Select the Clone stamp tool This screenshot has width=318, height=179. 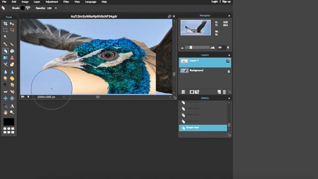coord(12,58)
